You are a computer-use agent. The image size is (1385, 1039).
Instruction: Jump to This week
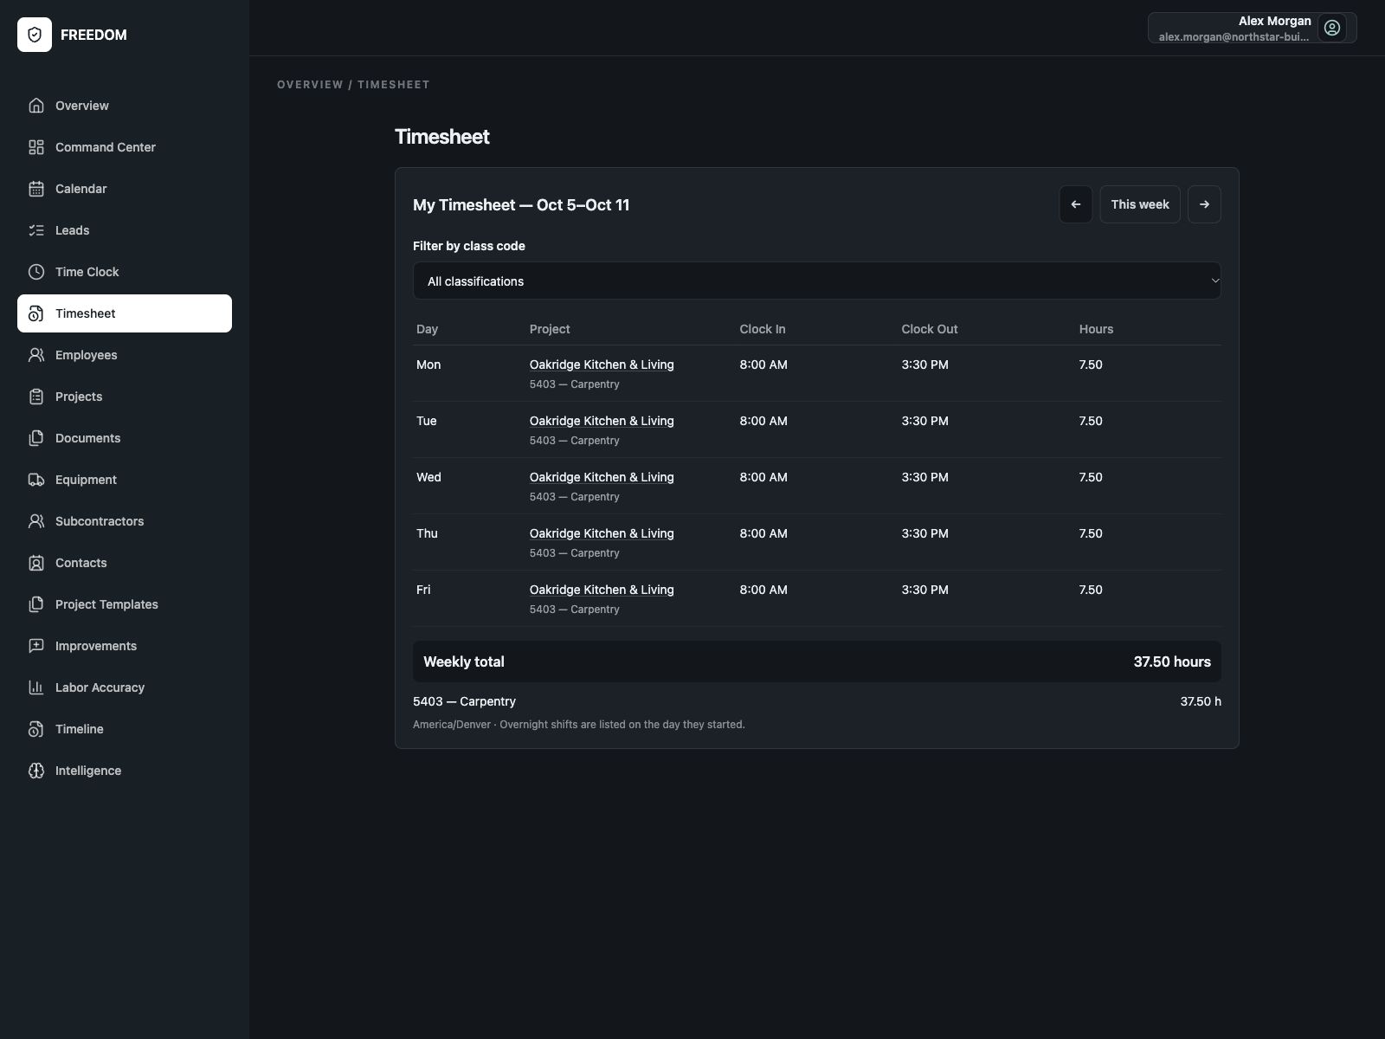coord(1140,204)
